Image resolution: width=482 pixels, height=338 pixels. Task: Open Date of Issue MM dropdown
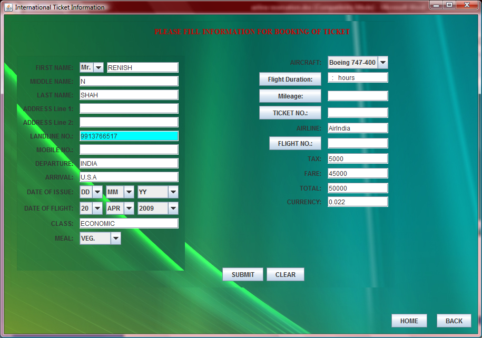tap(120, 192)
